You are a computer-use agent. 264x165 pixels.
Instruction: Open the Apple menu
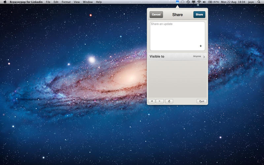click(5, 2)
